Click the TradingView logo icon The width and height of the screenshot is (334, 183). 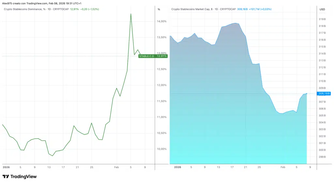point(6,176)
